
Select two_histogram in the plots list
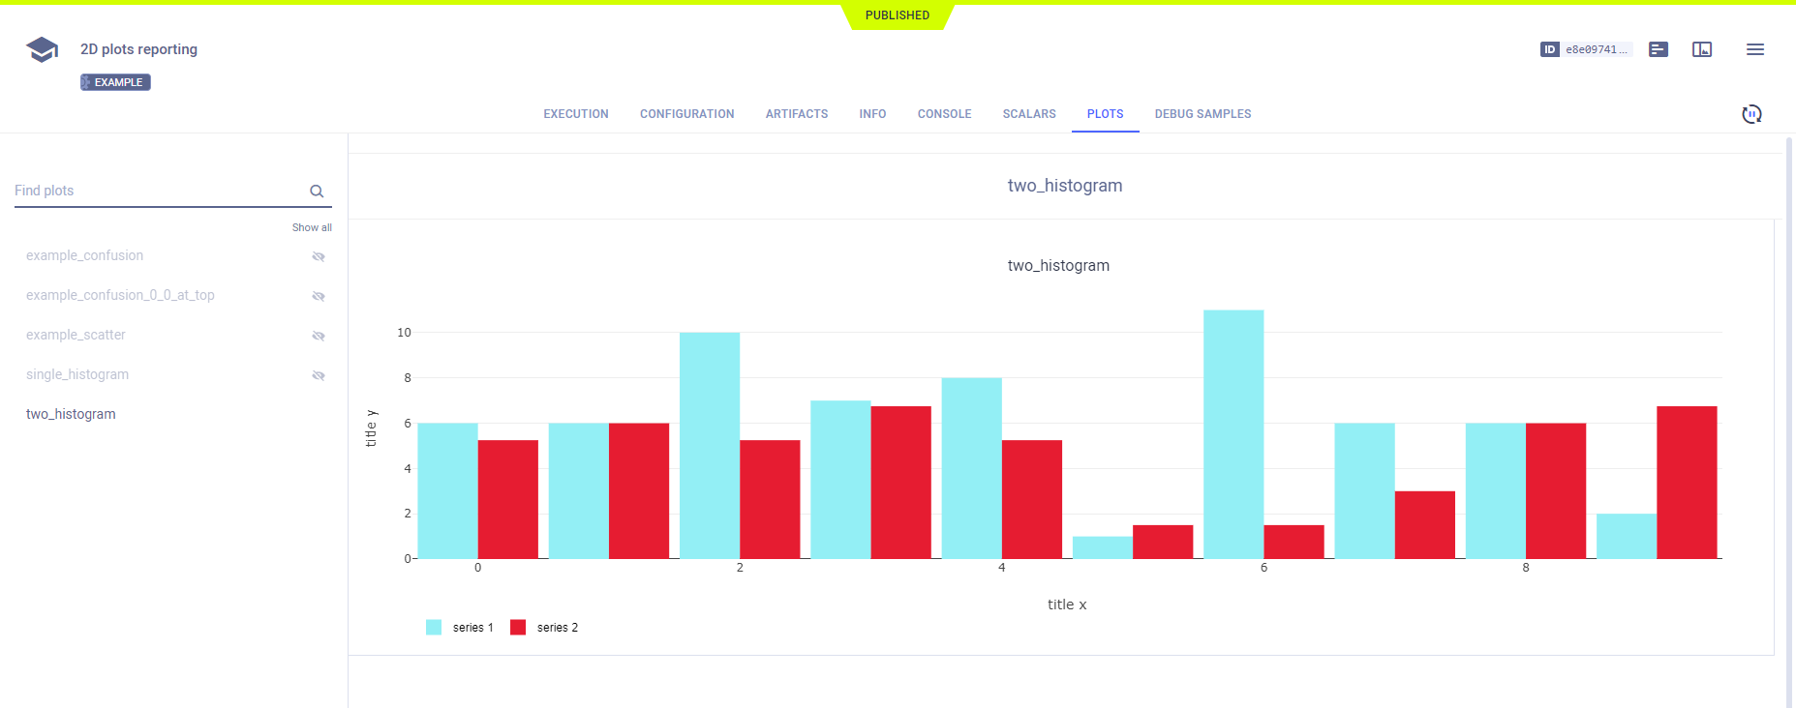pyautogui.click(x=71, y=414)
